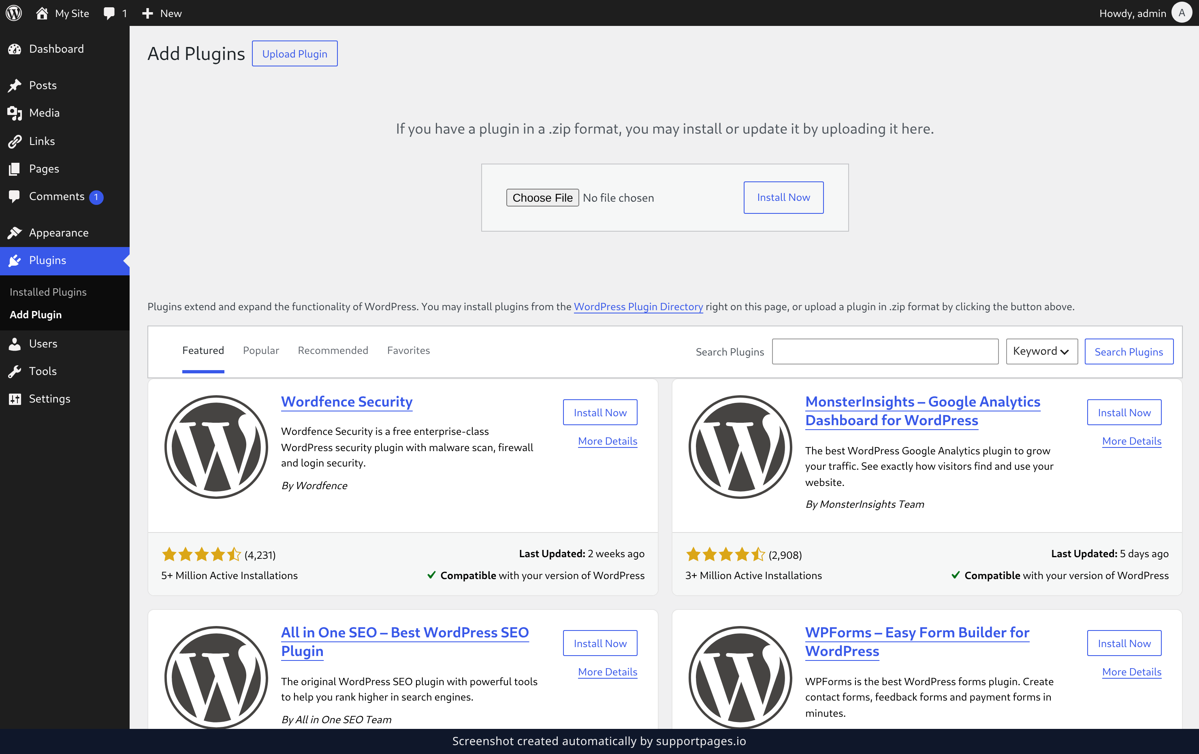Screen dimensions: 1199x754
Task: Click the Wordfence Security plugin logo thumbnail
Action: point(216,447)
